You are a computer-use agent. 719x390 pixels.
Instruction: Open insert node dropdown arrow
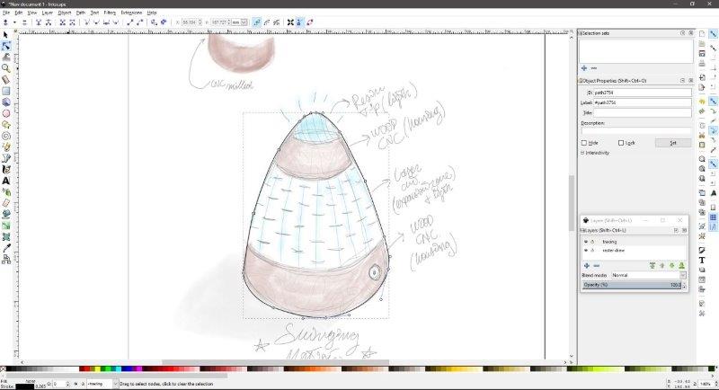(14, 22)
